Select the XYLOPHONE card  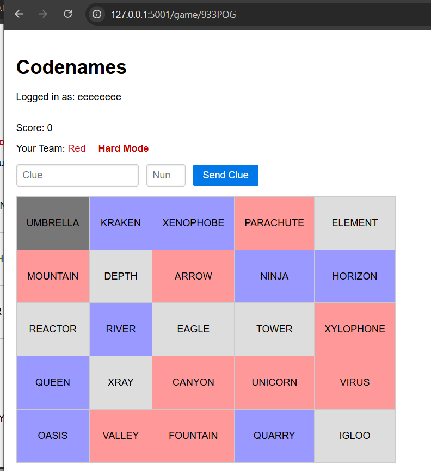(x=355, y=329)
